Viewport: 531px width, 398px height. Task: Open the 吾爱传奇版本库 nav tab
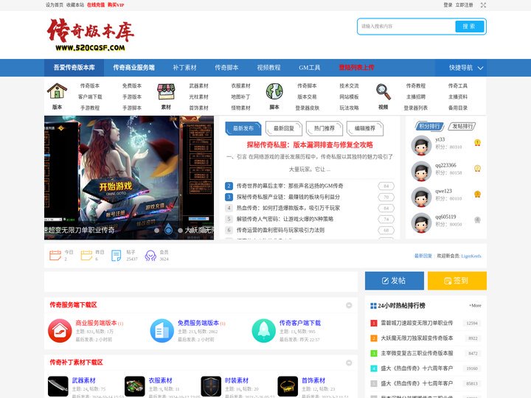pos(74,68)
